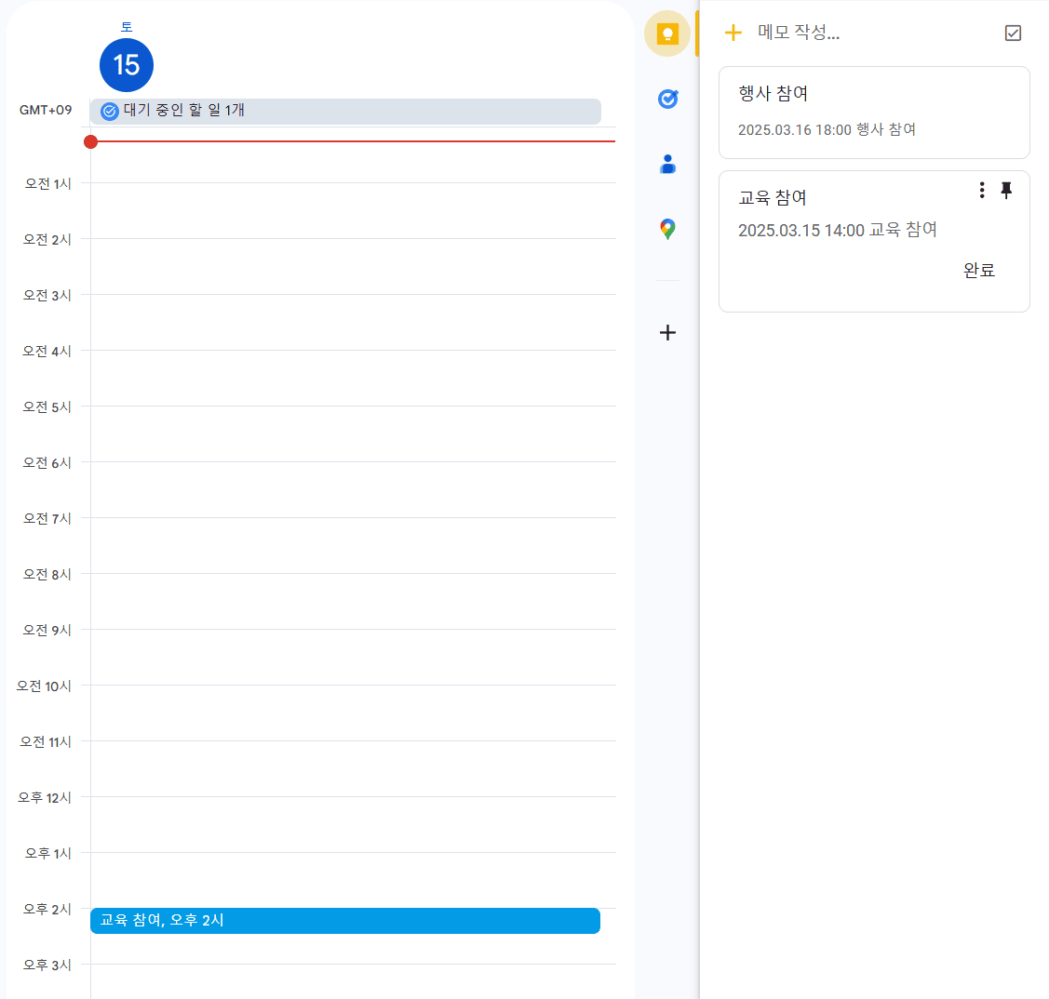This screenshot has width=1049, height=999.
Task: Click the red current time indicator
Action: (x=90, y=141)
